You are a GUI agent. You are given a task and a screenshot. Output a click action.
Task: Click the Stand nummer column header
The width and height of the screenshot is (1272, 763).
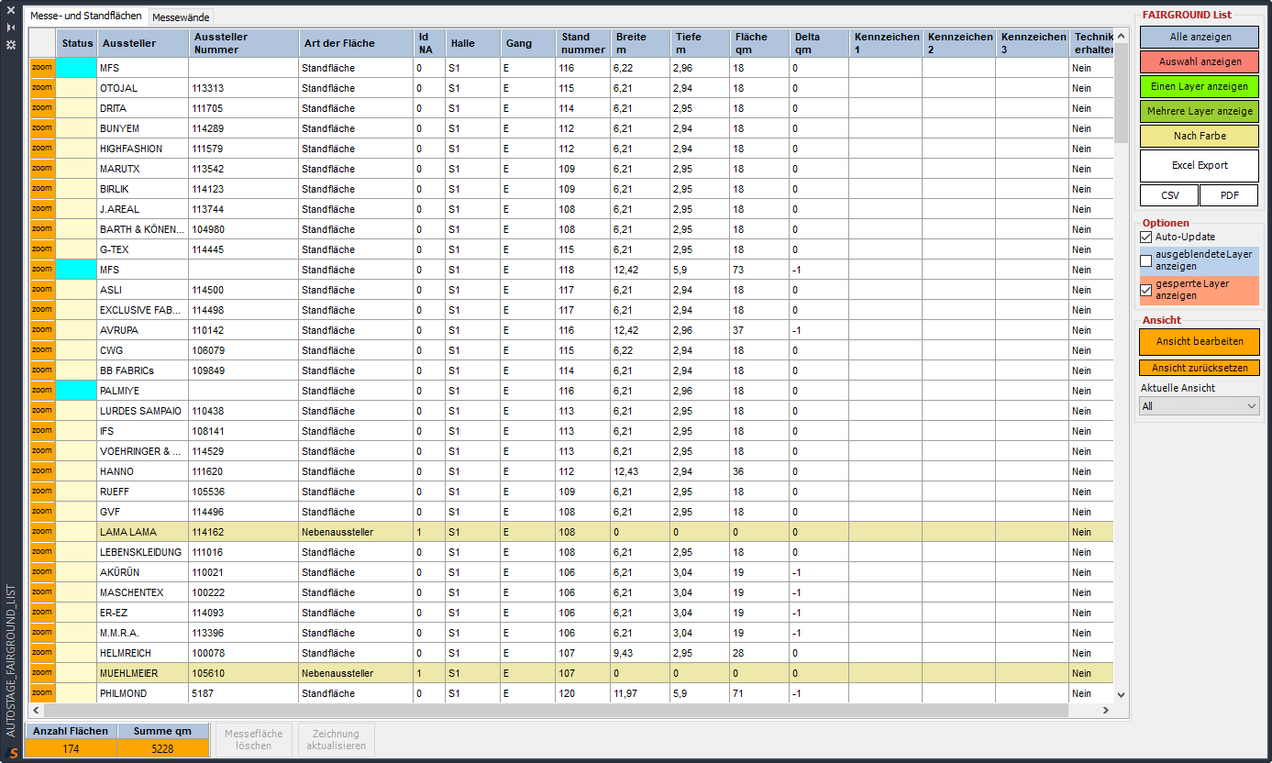(582, 43)
